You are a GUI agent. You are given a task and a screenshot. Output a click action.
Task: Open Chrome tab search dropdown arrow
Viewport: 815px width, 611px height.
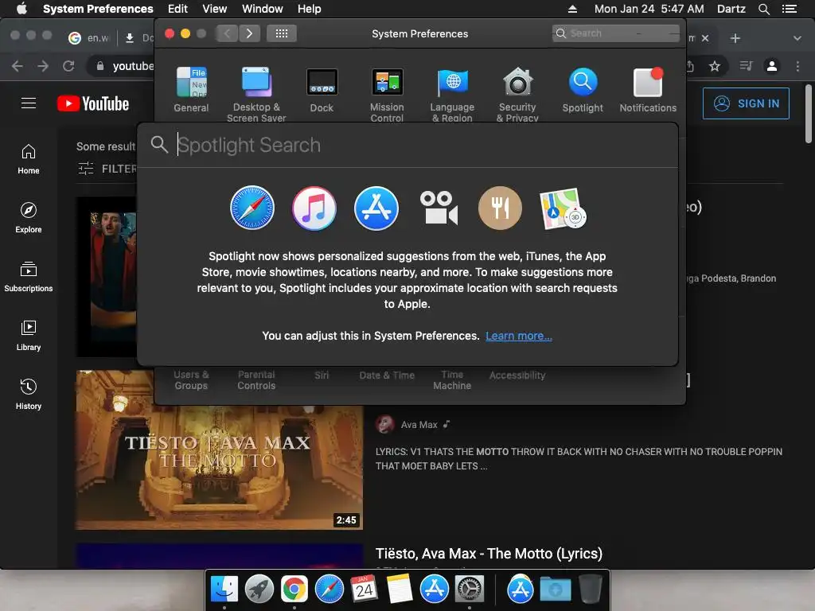click(x=797, y=38)
